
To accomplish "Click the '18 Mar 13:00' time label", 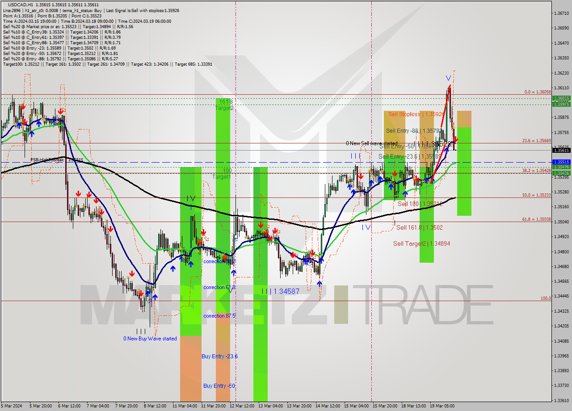I will coord(413,406).
